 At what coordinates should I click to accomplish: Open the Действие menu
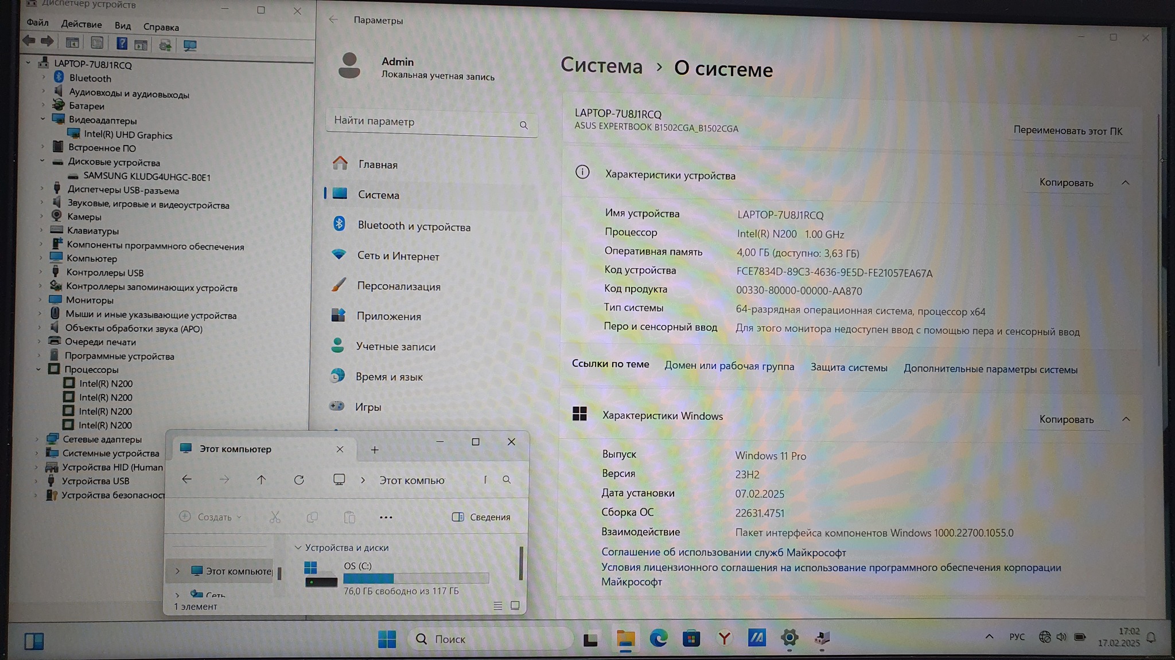(x=81, y=25)
